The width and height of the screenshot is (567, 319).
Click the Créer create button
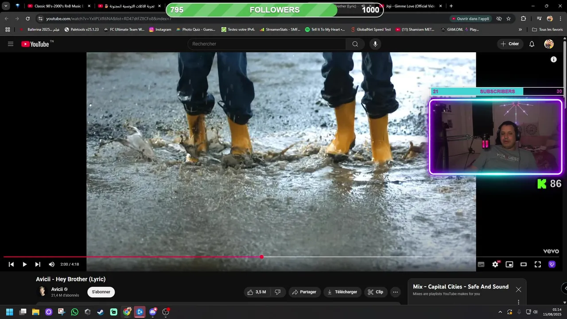point(510,44)
